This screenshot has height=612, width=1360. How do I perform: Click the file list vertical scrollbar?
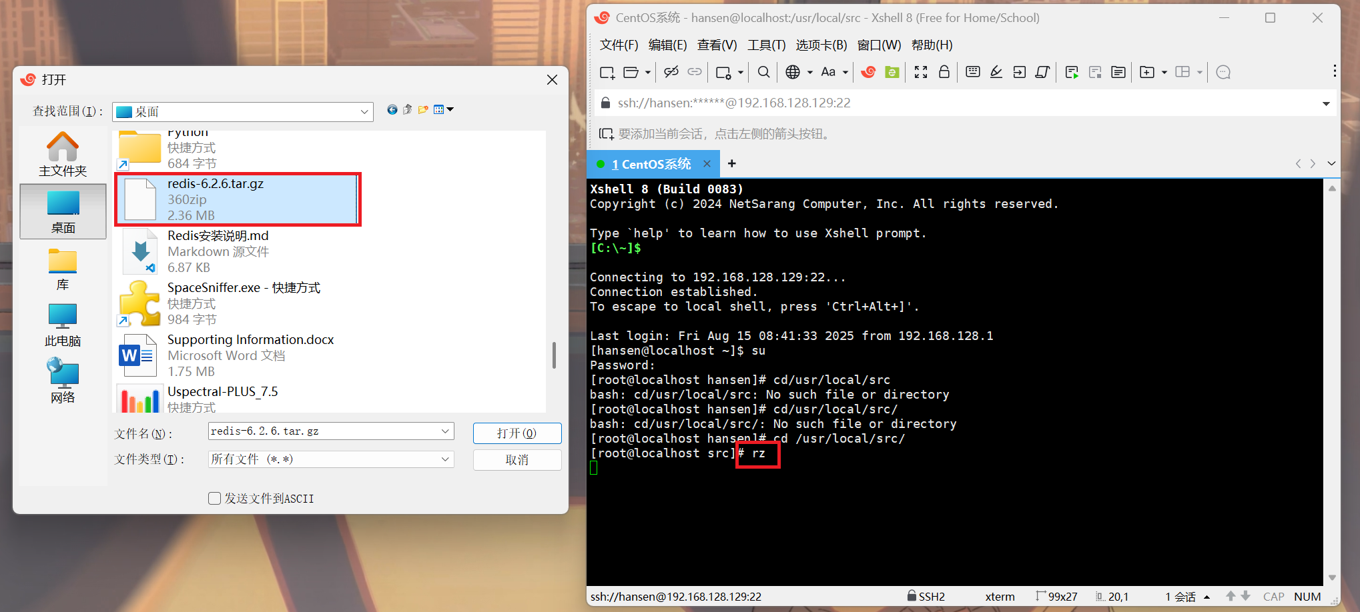tap(554, 355)
